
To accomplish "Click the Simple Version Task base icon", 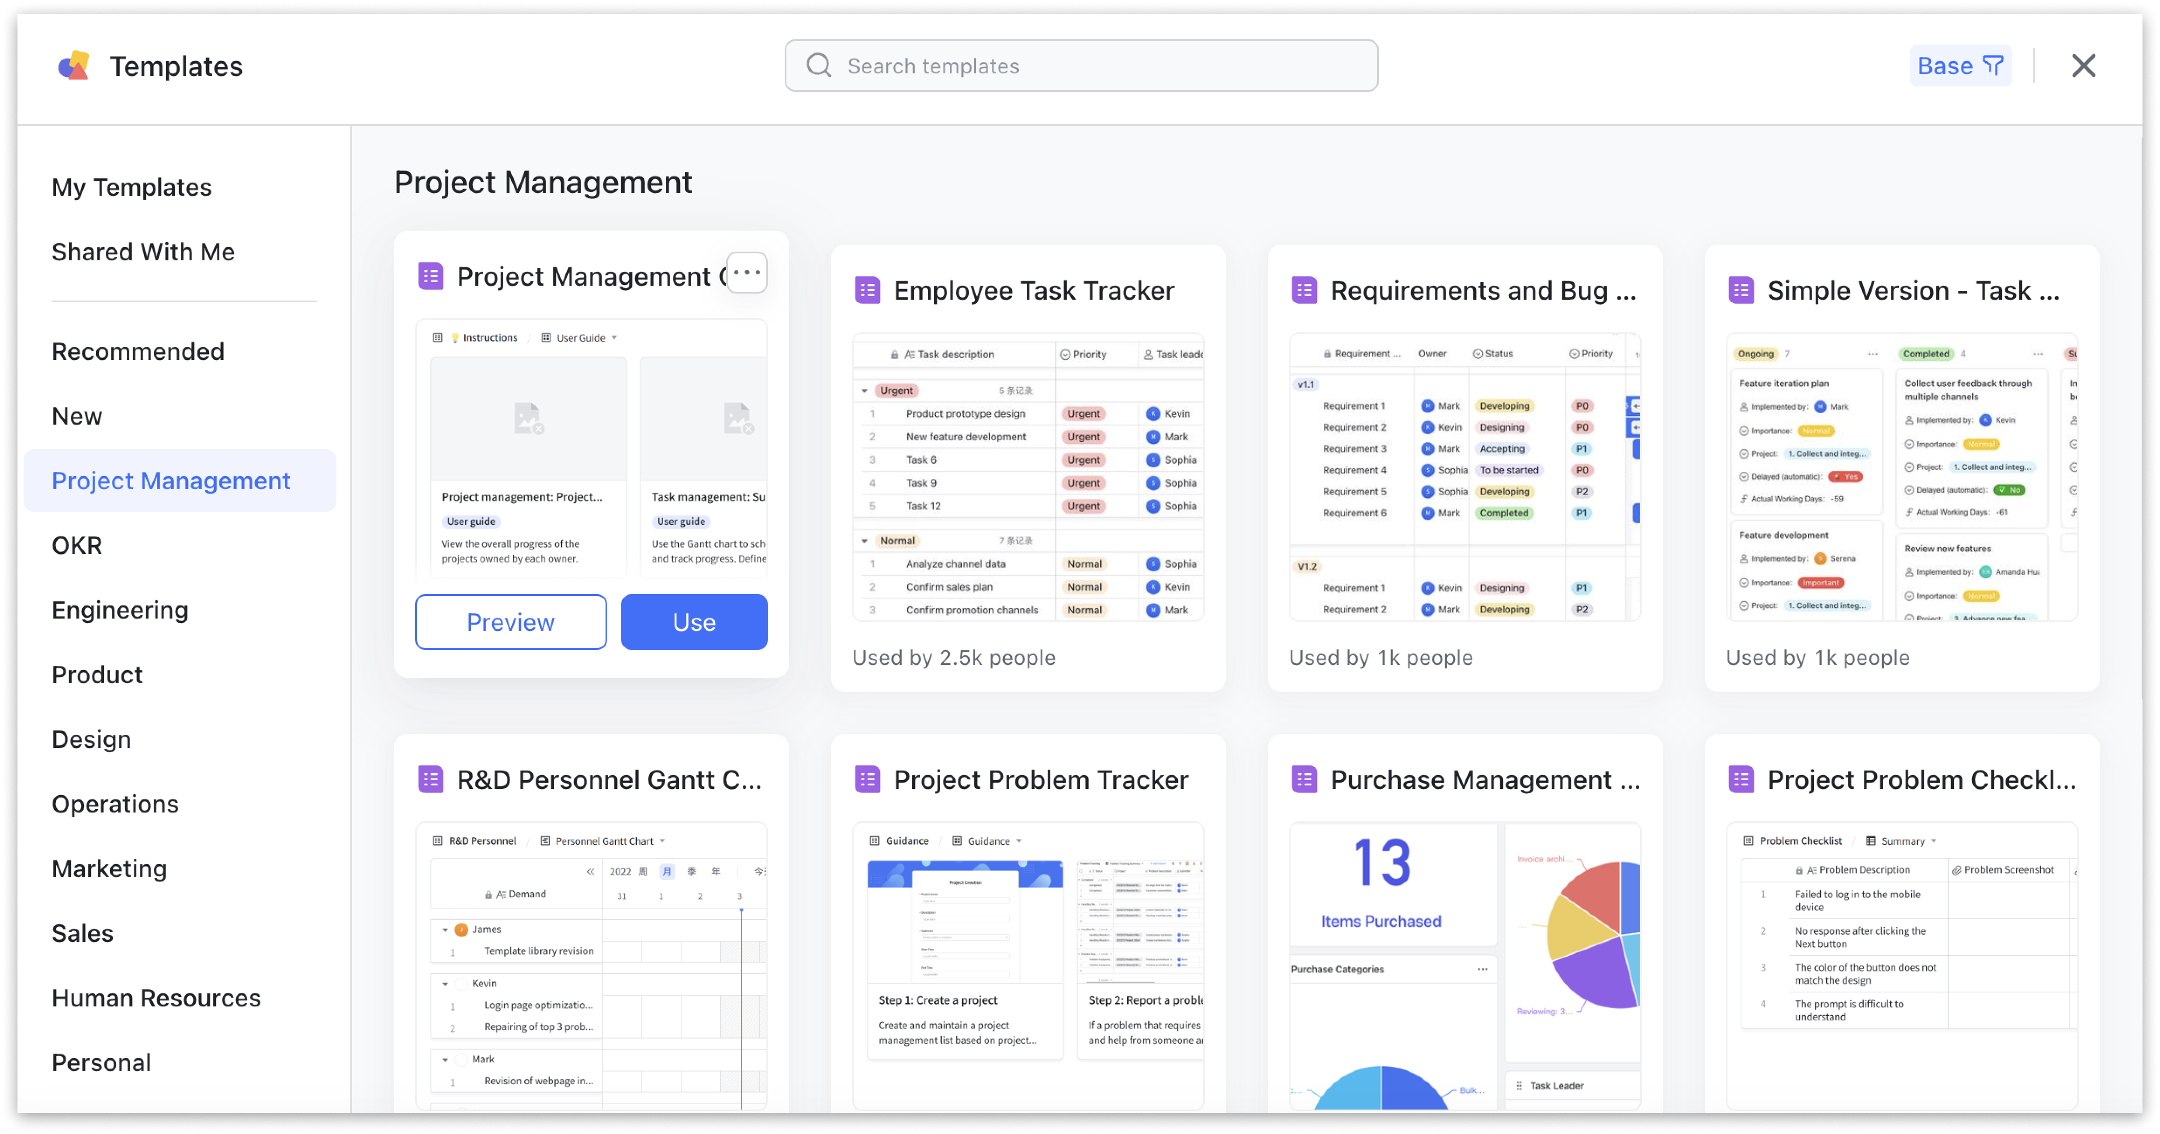I will (x=1741, y=291).
